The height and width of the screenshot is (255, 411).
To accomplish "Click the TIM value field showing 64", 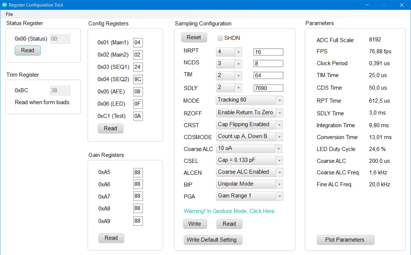I will pyautogui.click(x=268, y=75).
